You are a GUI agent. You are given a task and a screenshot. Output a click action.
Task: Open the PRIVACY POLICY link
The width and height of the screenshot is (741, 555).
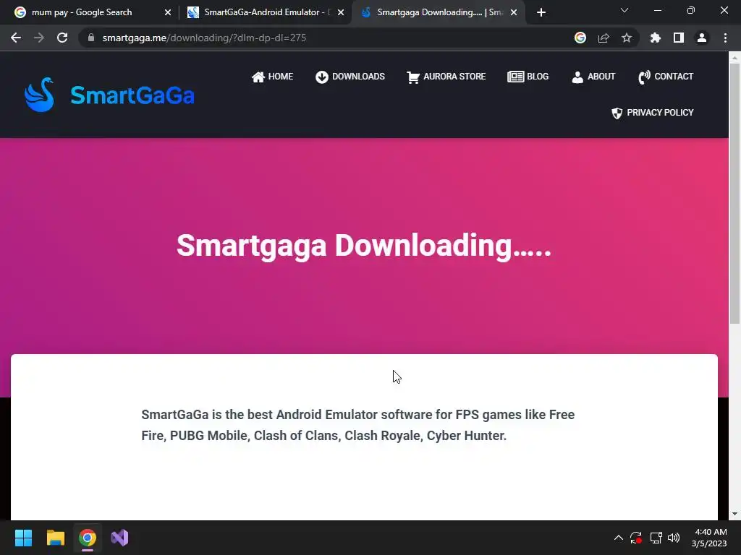point(653,113)
